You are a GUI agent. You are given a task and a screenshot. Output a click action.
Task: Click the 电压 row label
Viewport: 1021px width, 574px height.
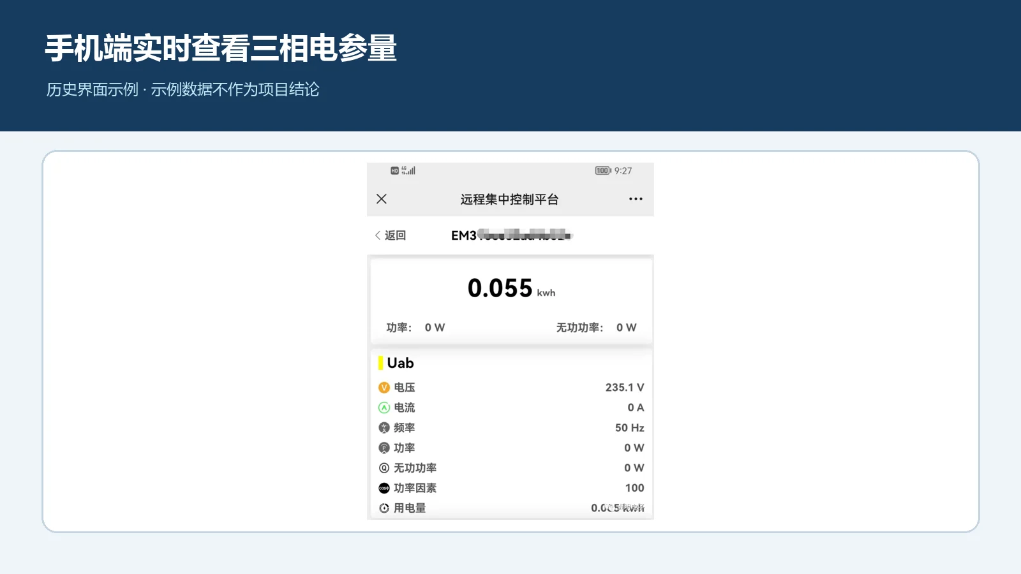click(405, 388)
